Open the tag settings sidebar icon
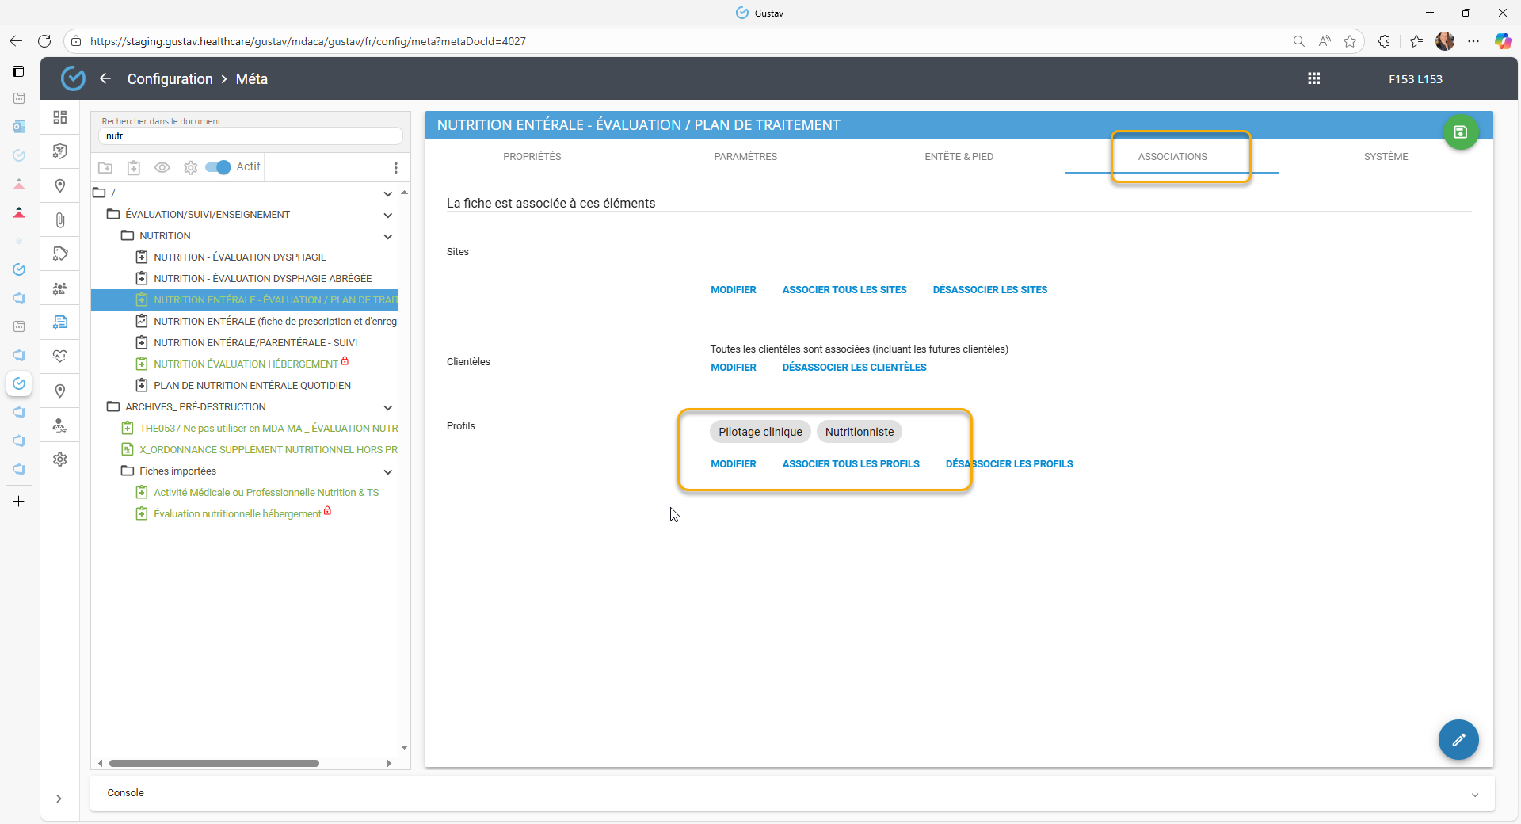Screen dimensions: 1521x824 (60, 254)
